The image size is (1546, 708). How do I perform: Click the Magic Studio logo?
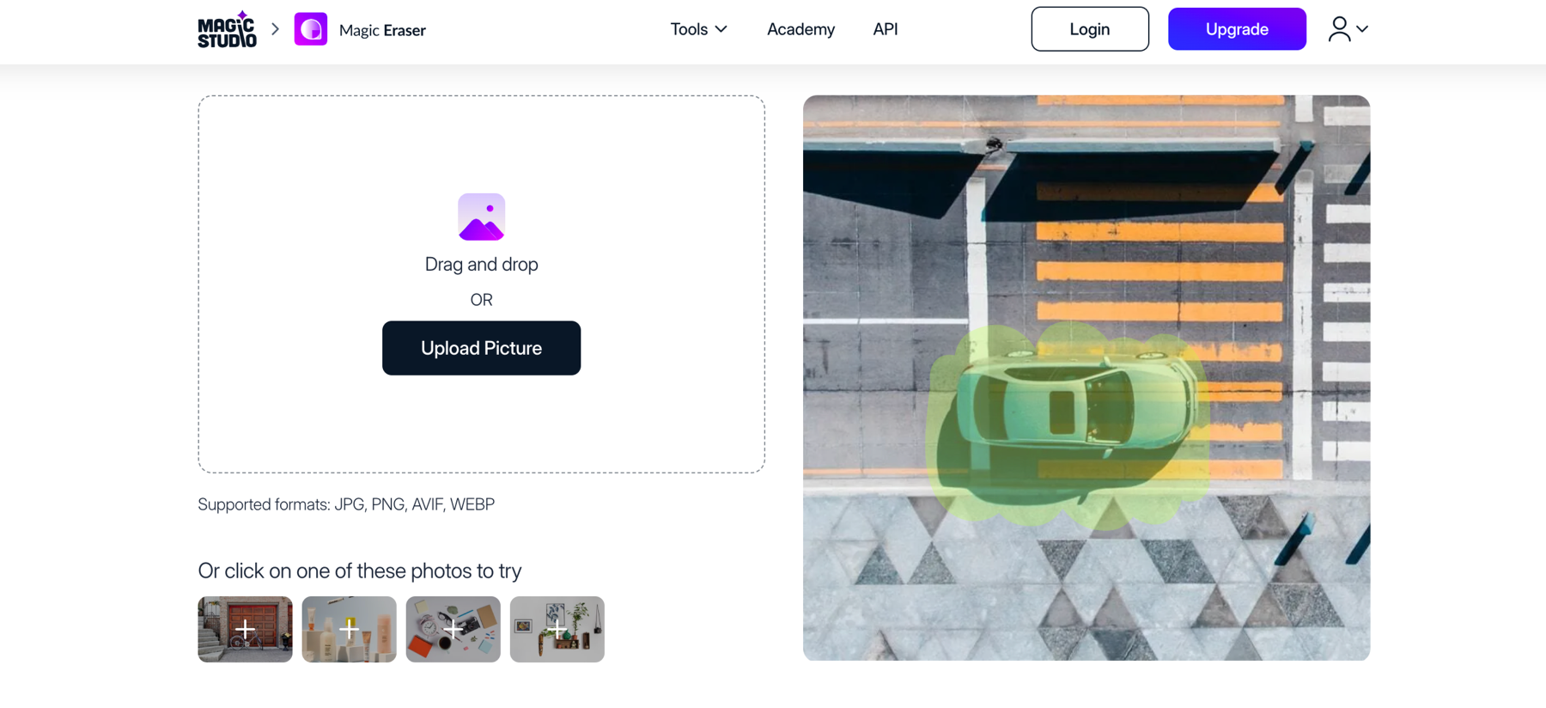227,29
